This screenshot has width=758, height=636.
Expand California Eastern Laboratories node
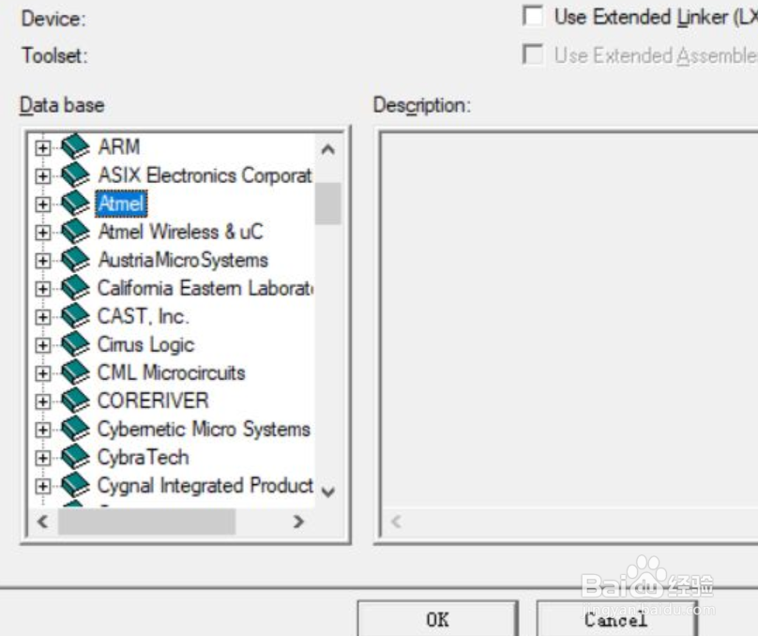click(43, 289)
